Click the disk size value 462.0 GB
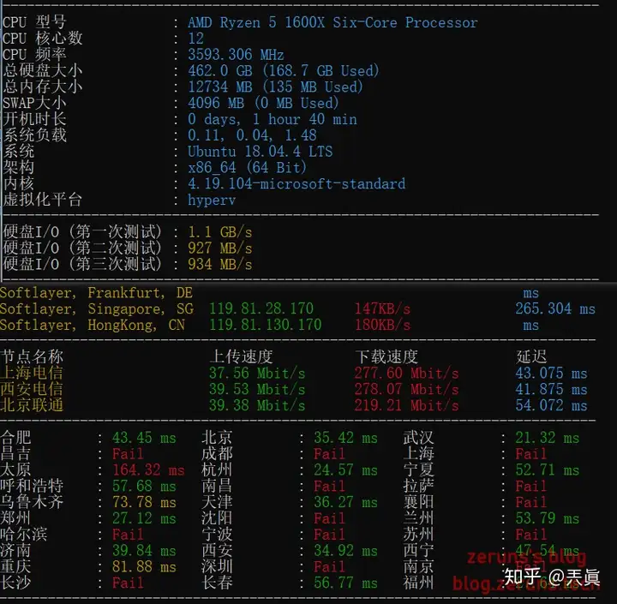 [x=220, y=71]
